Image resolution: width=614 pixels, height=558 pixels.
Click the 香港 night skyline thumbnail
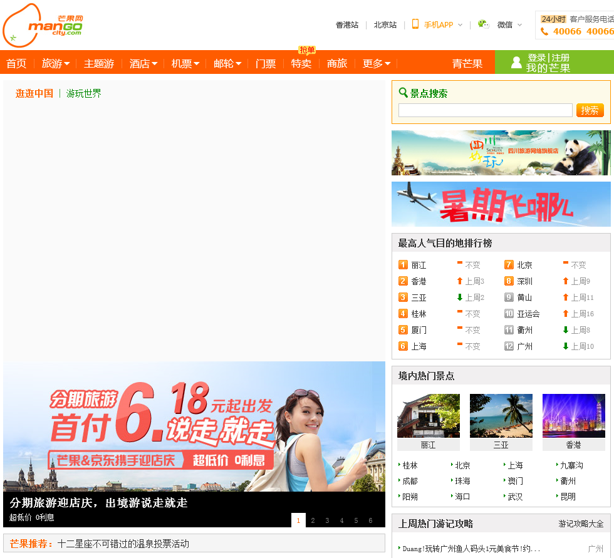[573, 416]
